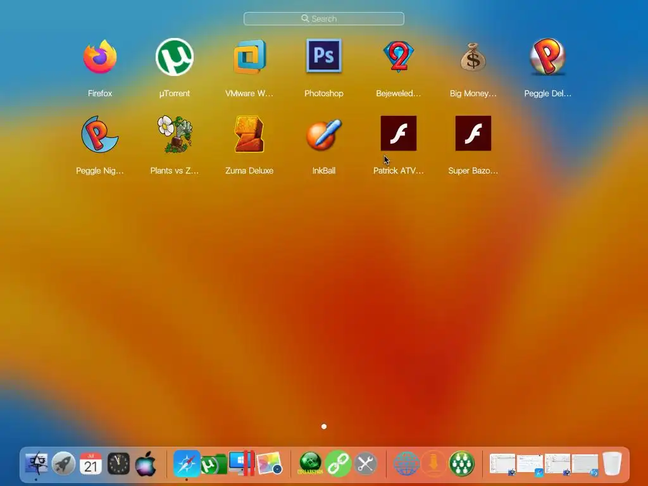Open the green µTorrent folder in dock
The width and height of the screenshot is (648, 486).
tap(214, 464)
